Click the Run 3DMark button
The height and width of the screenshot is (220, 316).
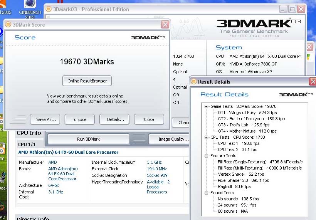pyautogui.click(x=89, y=139)
